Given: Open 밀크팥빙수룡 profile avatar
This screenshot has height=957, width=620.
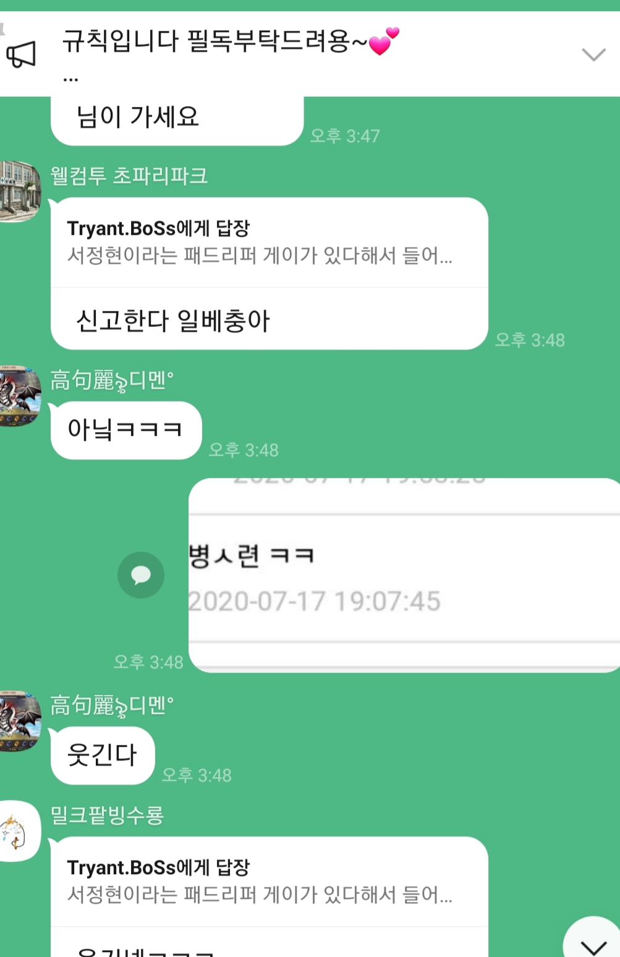Looking at the screenshot, I should [x=20, y=831].
